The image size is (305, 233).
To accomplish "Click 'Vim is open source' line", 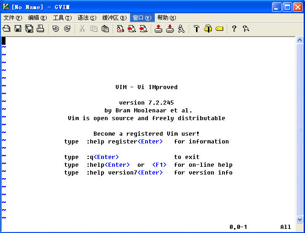I will pyautogui.click(x=147, y=118).
